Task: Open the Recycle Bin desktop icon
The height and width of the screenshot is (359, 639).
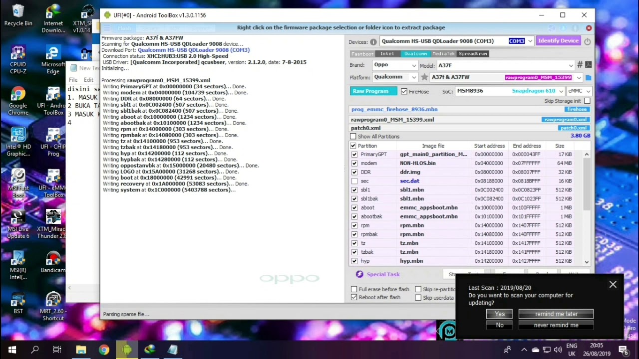Action: tap(18, 15)
